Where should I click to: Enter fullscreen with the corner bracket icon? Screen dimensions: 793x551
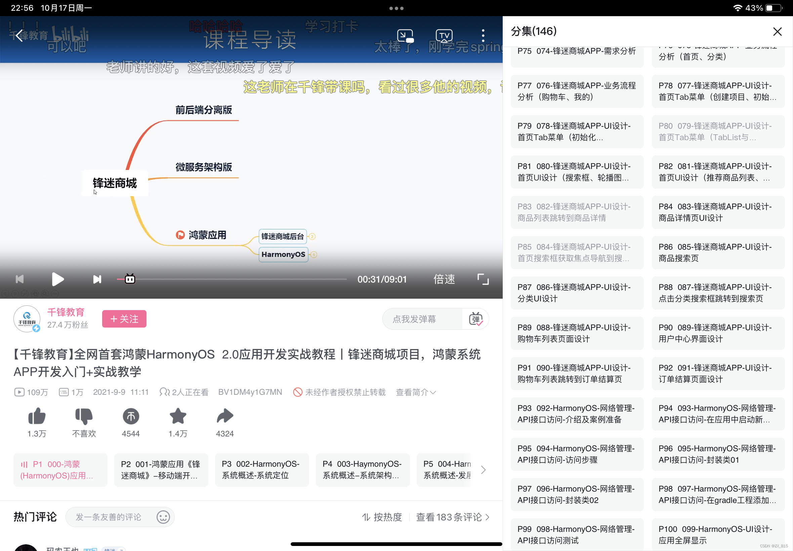[483, 279]
